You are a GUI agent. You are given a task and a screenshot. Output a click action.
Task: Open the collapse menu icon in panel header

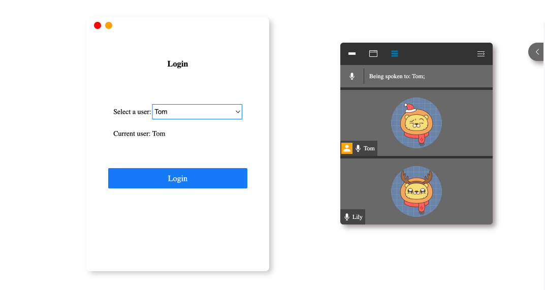[x=481, y=53]
